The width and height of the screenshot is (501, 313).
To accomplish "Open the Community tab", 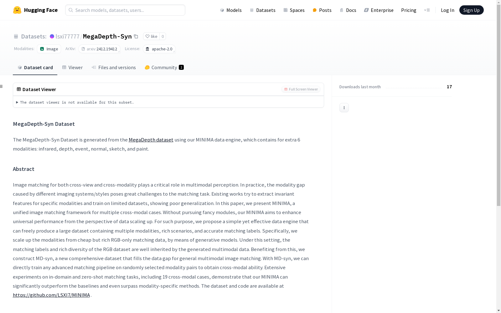I will tap(164, 68).
